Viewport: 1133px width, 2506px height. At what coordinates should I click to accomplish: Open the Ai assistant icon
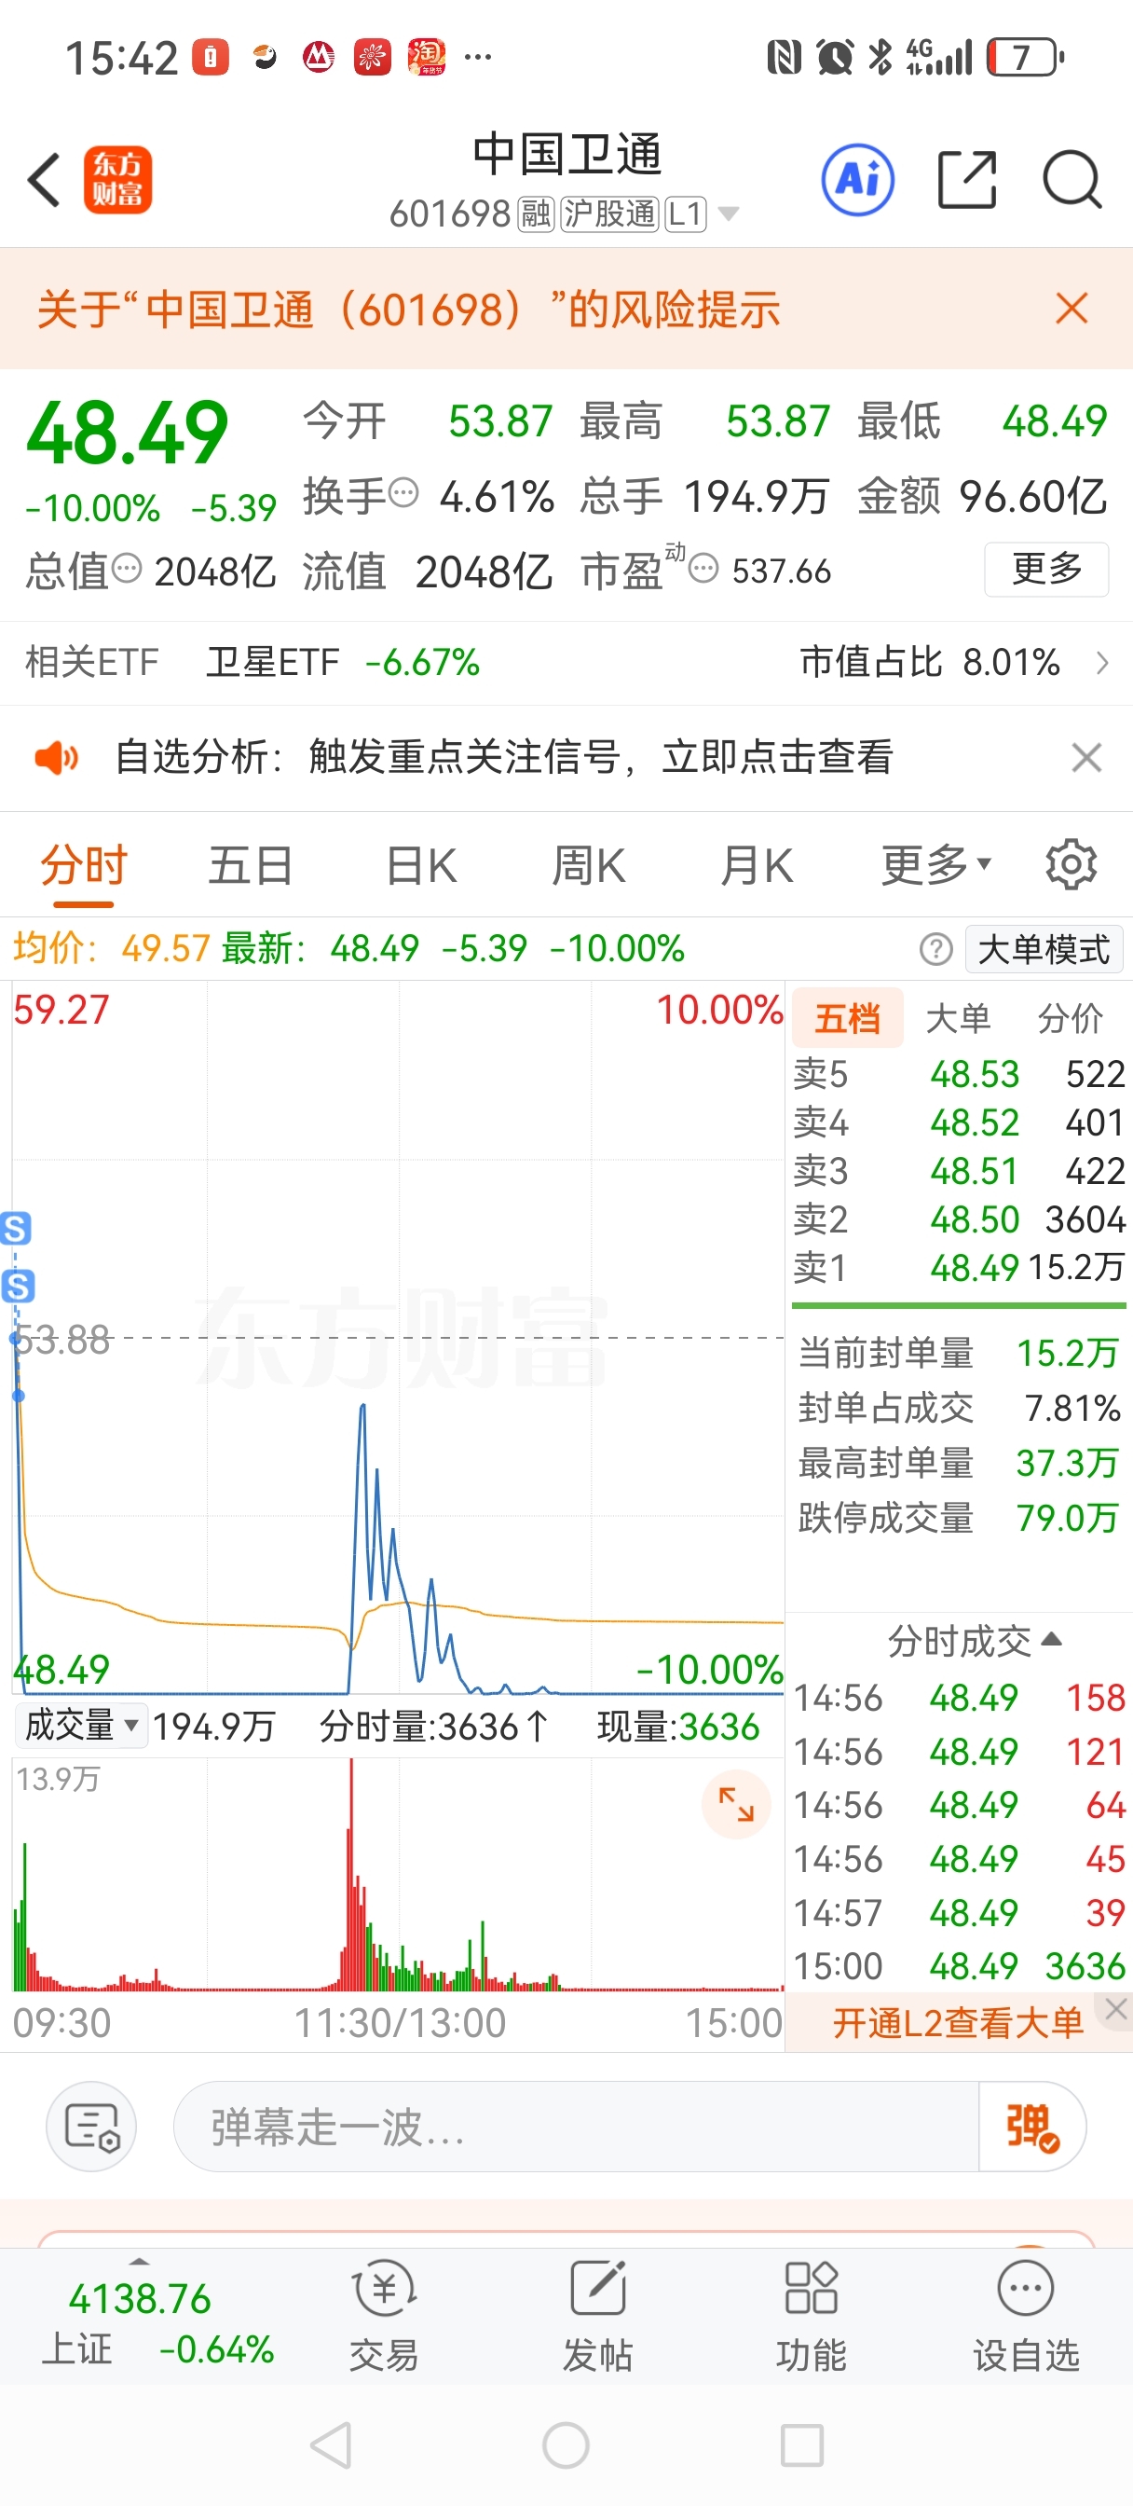[858, 180]
